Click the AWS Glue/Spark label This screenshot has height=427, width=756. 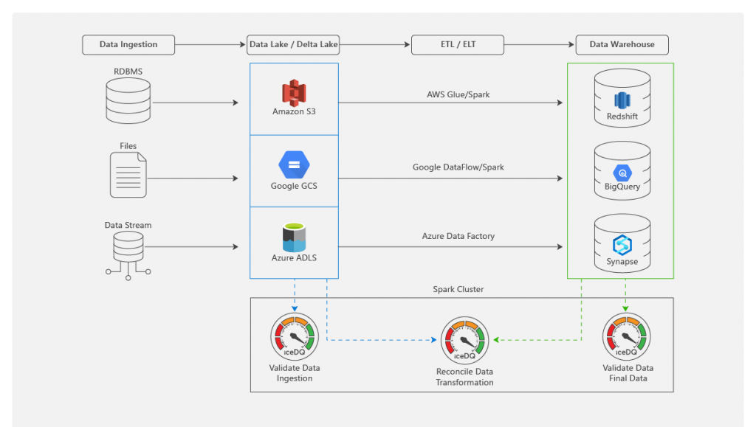(458, 94)
